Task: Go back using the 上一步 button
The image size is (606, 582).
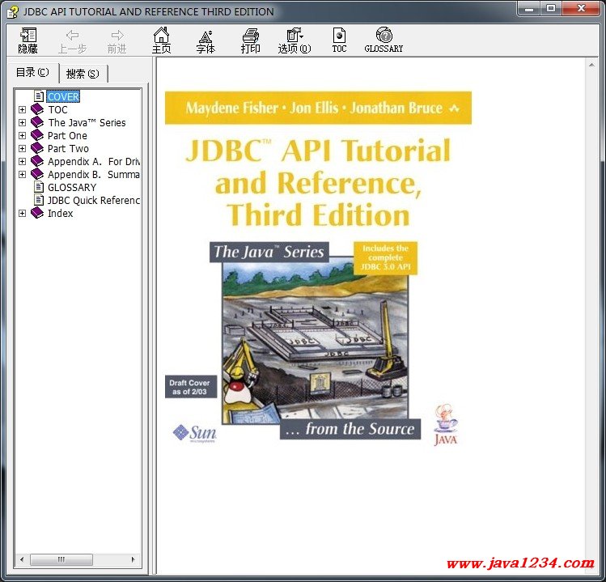Action: tap(72, 41)
